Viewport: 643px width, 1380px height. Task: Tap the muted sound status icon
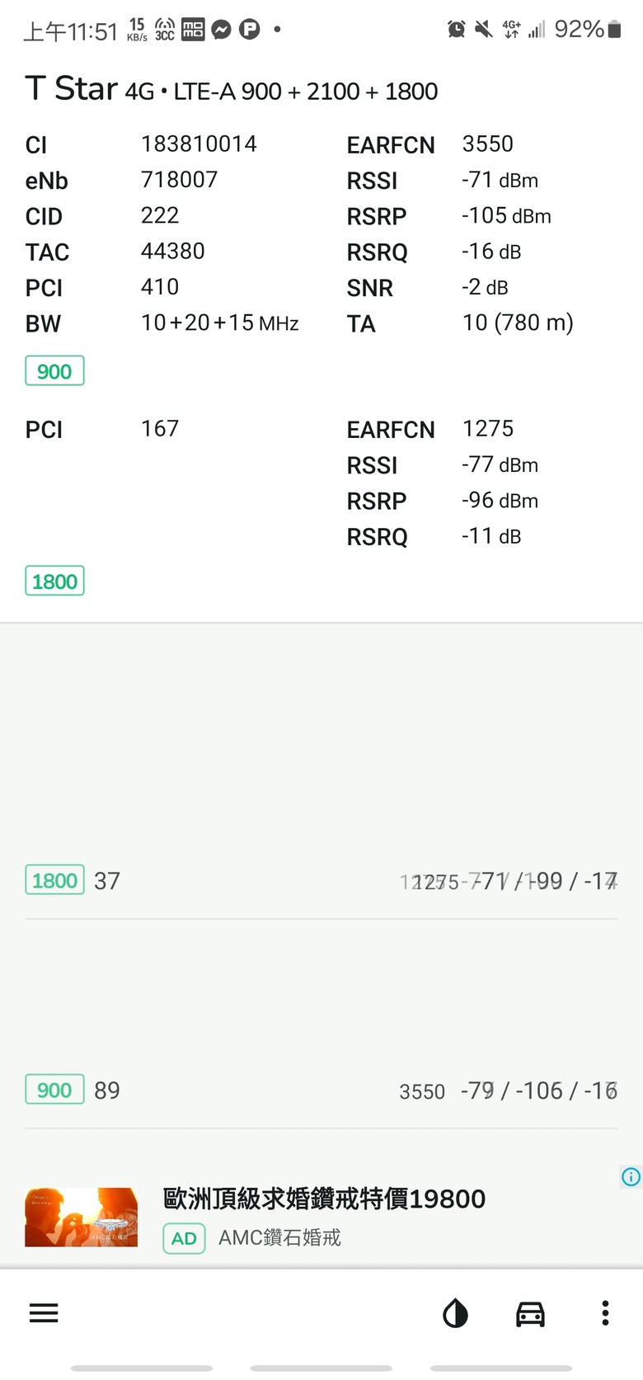click(x=484, y=30)
